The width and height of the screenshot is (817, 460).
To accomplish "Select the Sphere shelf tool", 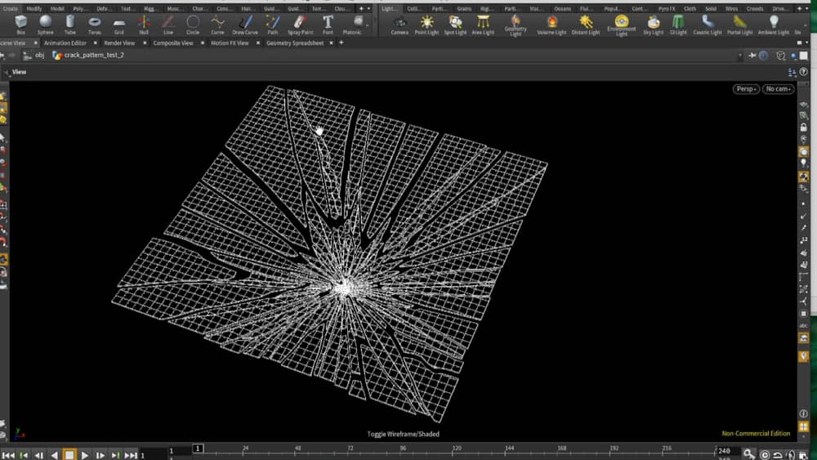I will point(45,25).
